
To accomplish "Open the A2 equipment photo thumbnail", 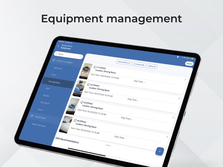I will [79, 89].
